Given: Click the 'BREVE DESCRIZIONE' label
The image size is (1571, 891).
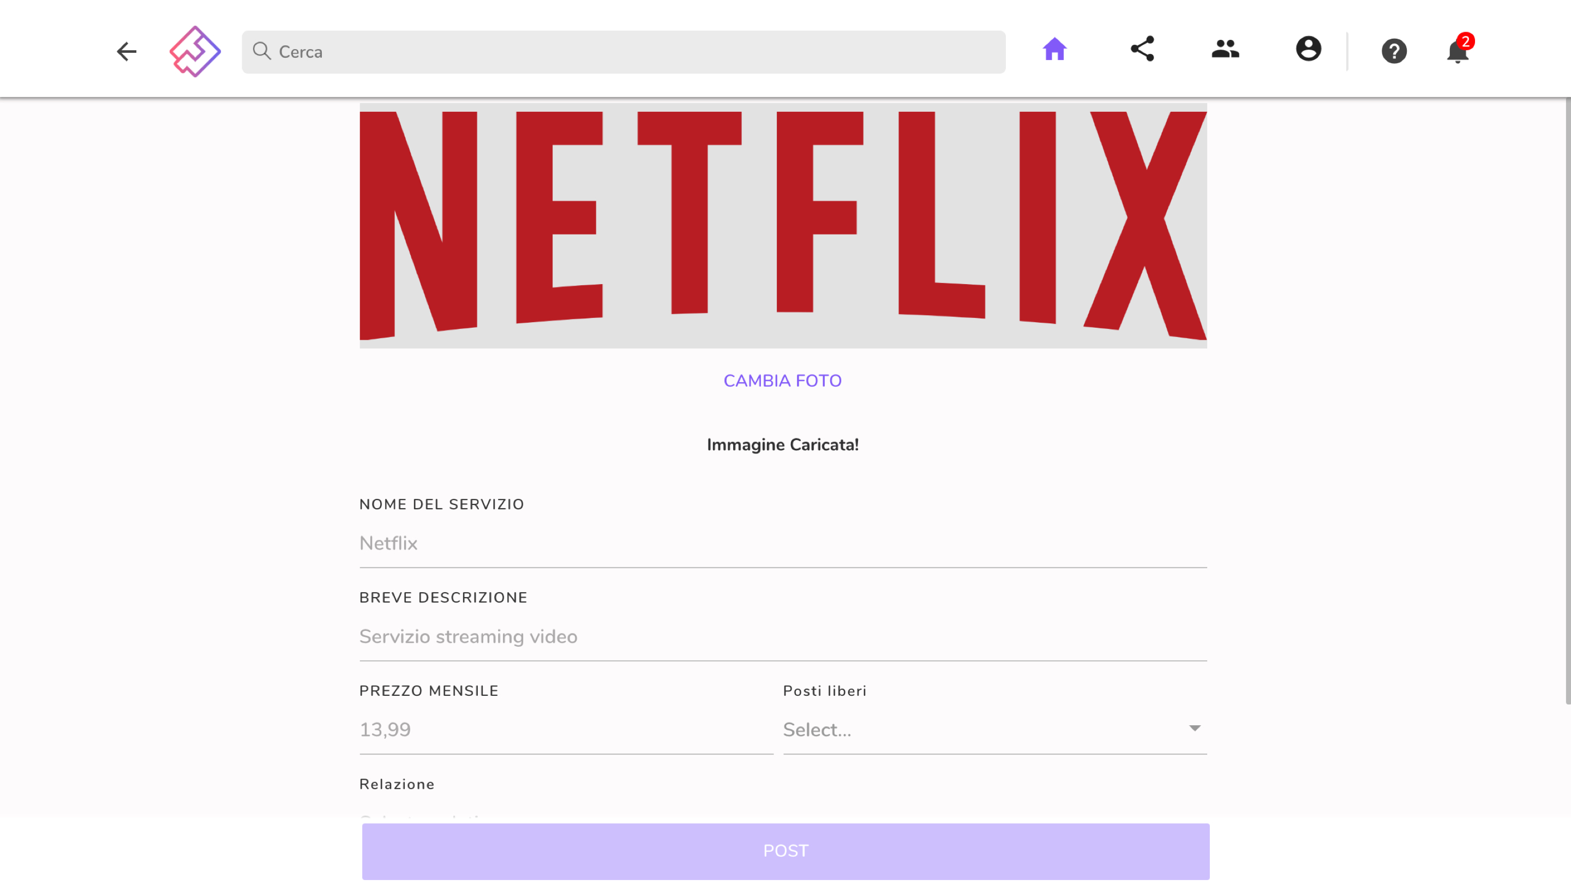Looking at the screenshot, I should (443, 598).
